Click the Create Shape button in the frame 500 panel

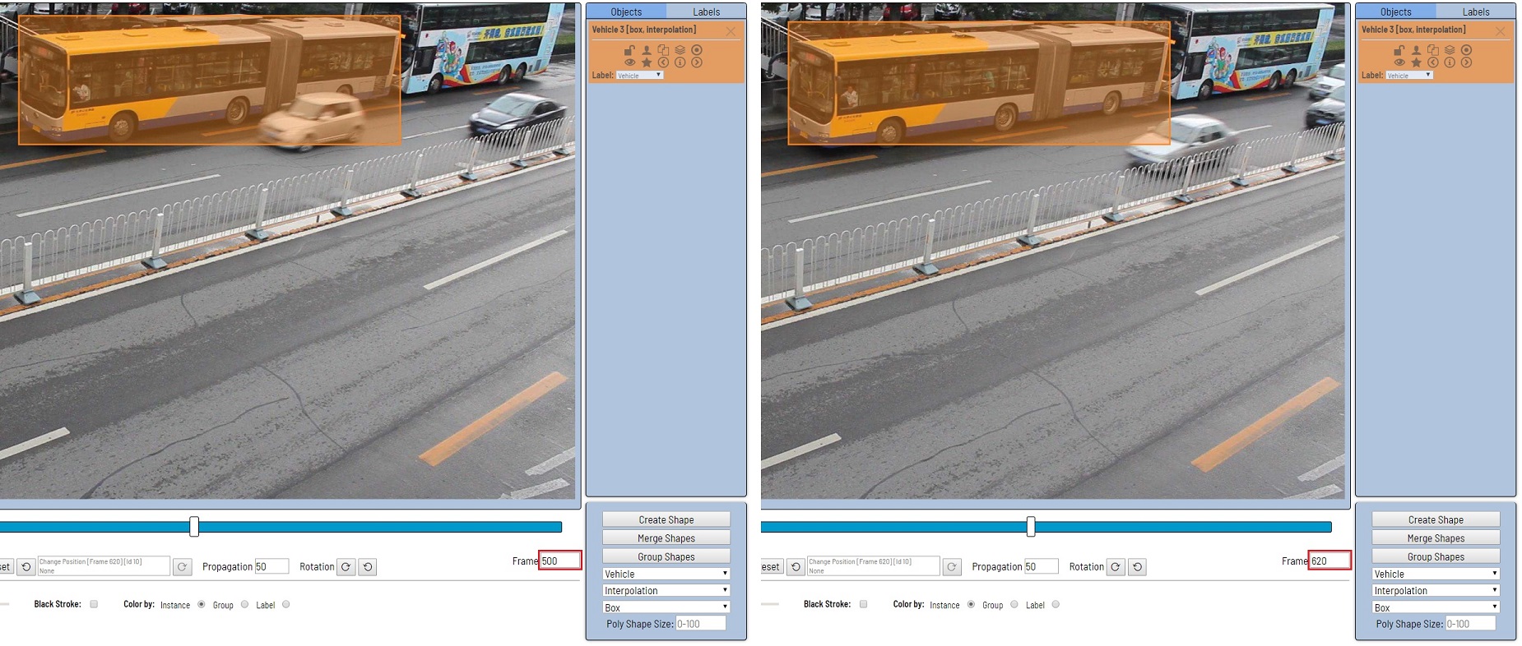coord(666,519)
